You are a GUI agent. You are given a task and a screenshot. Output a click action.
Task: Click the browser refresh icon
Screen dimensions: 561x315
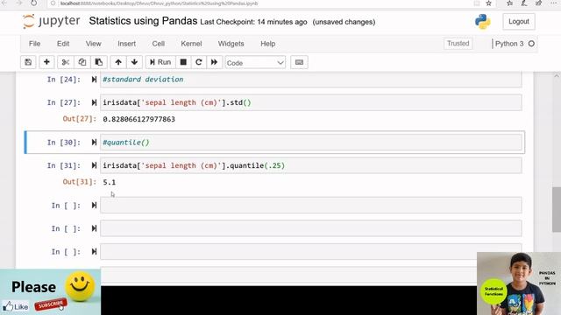click(x=33, y=3)
